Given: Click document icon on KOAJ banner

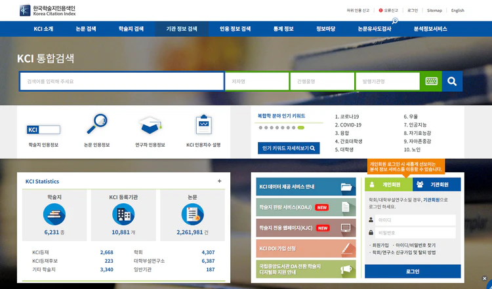Looking at the screenshot, I should tap(346, 207).
